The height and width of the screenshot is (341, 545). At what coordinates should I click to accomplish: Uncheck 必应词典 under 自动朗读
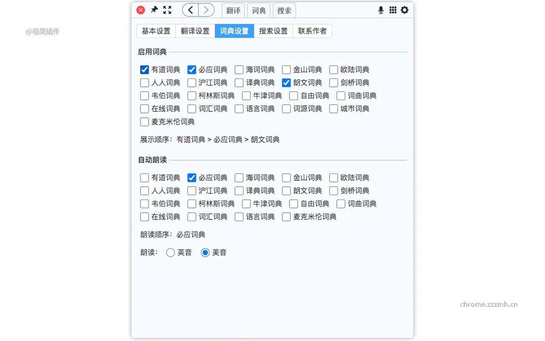192,178
